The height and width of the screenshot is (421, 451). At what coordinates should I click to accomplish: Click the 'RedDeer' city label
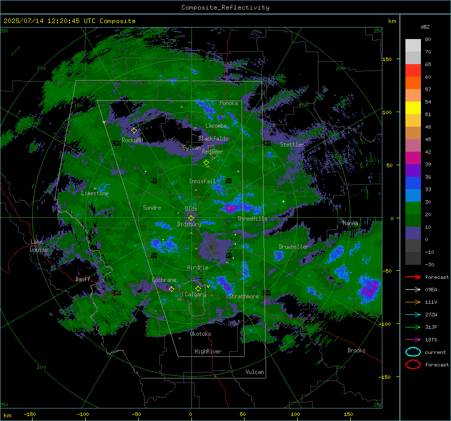212,152
